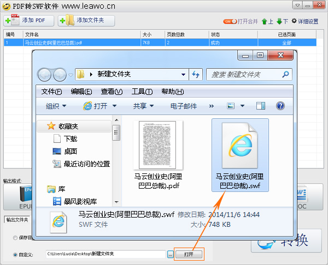Image resolution: width=328 pixels, height=265 pixels.
Task: Click the Add Folder (添加文件夹) button
Action: coord(86,21)
